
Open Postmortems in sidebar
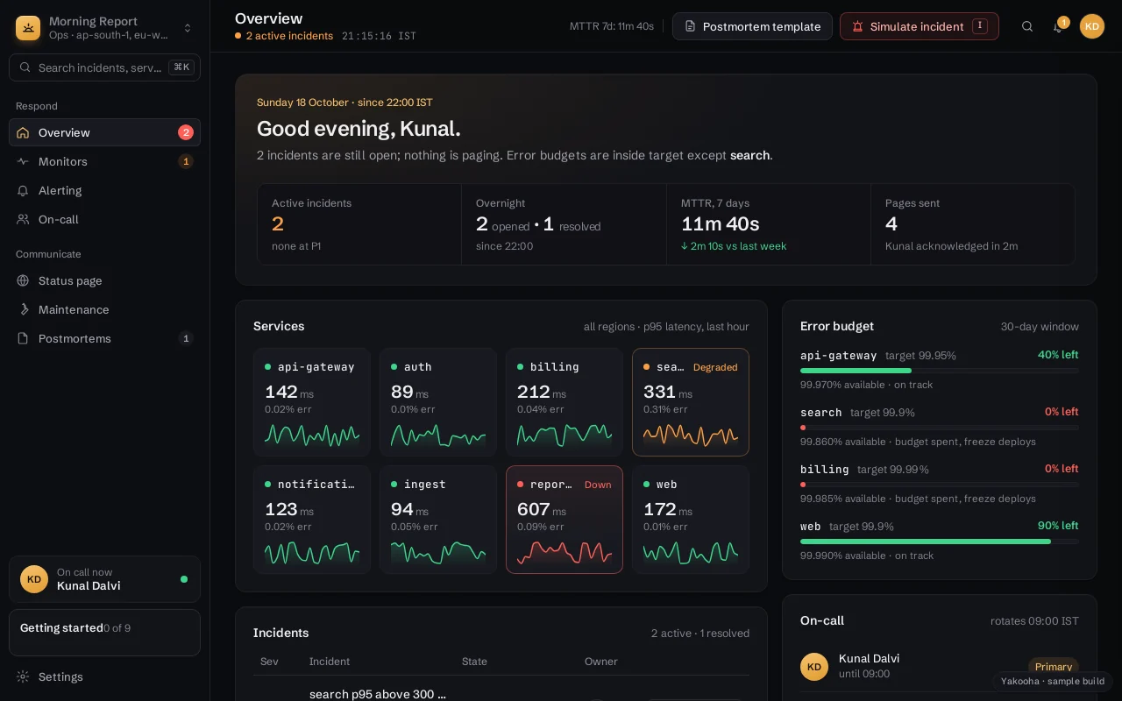(x=104, y=338)
